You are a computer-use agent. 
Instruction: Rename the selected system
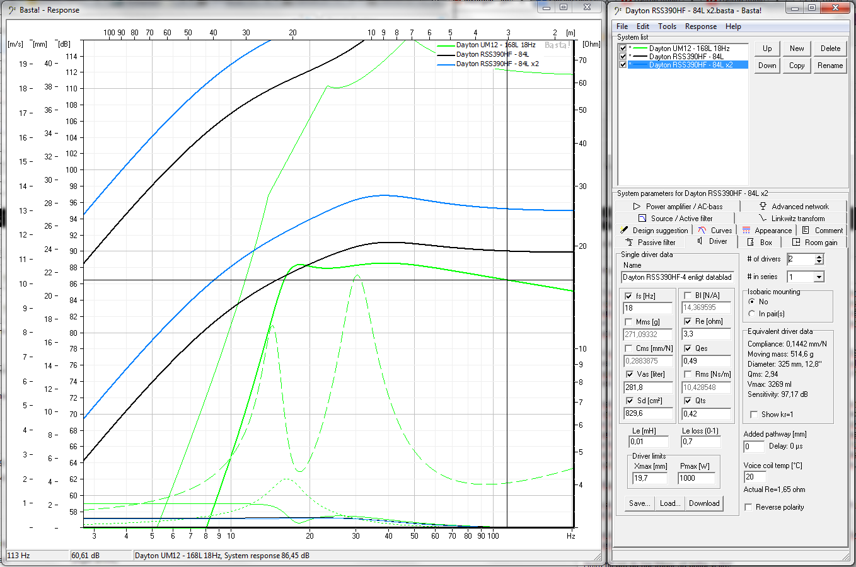pyautogui.click(x=830, y=66)
